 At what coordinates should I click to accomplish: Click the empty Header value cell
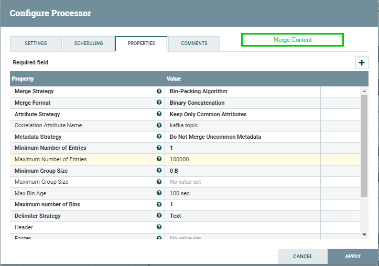[x=242, y=227]
